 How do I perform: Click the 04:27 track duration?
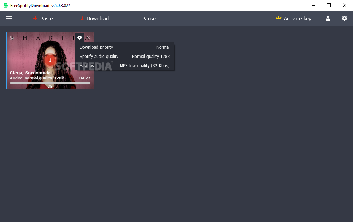pyautogui.click(x=85, y=78)
